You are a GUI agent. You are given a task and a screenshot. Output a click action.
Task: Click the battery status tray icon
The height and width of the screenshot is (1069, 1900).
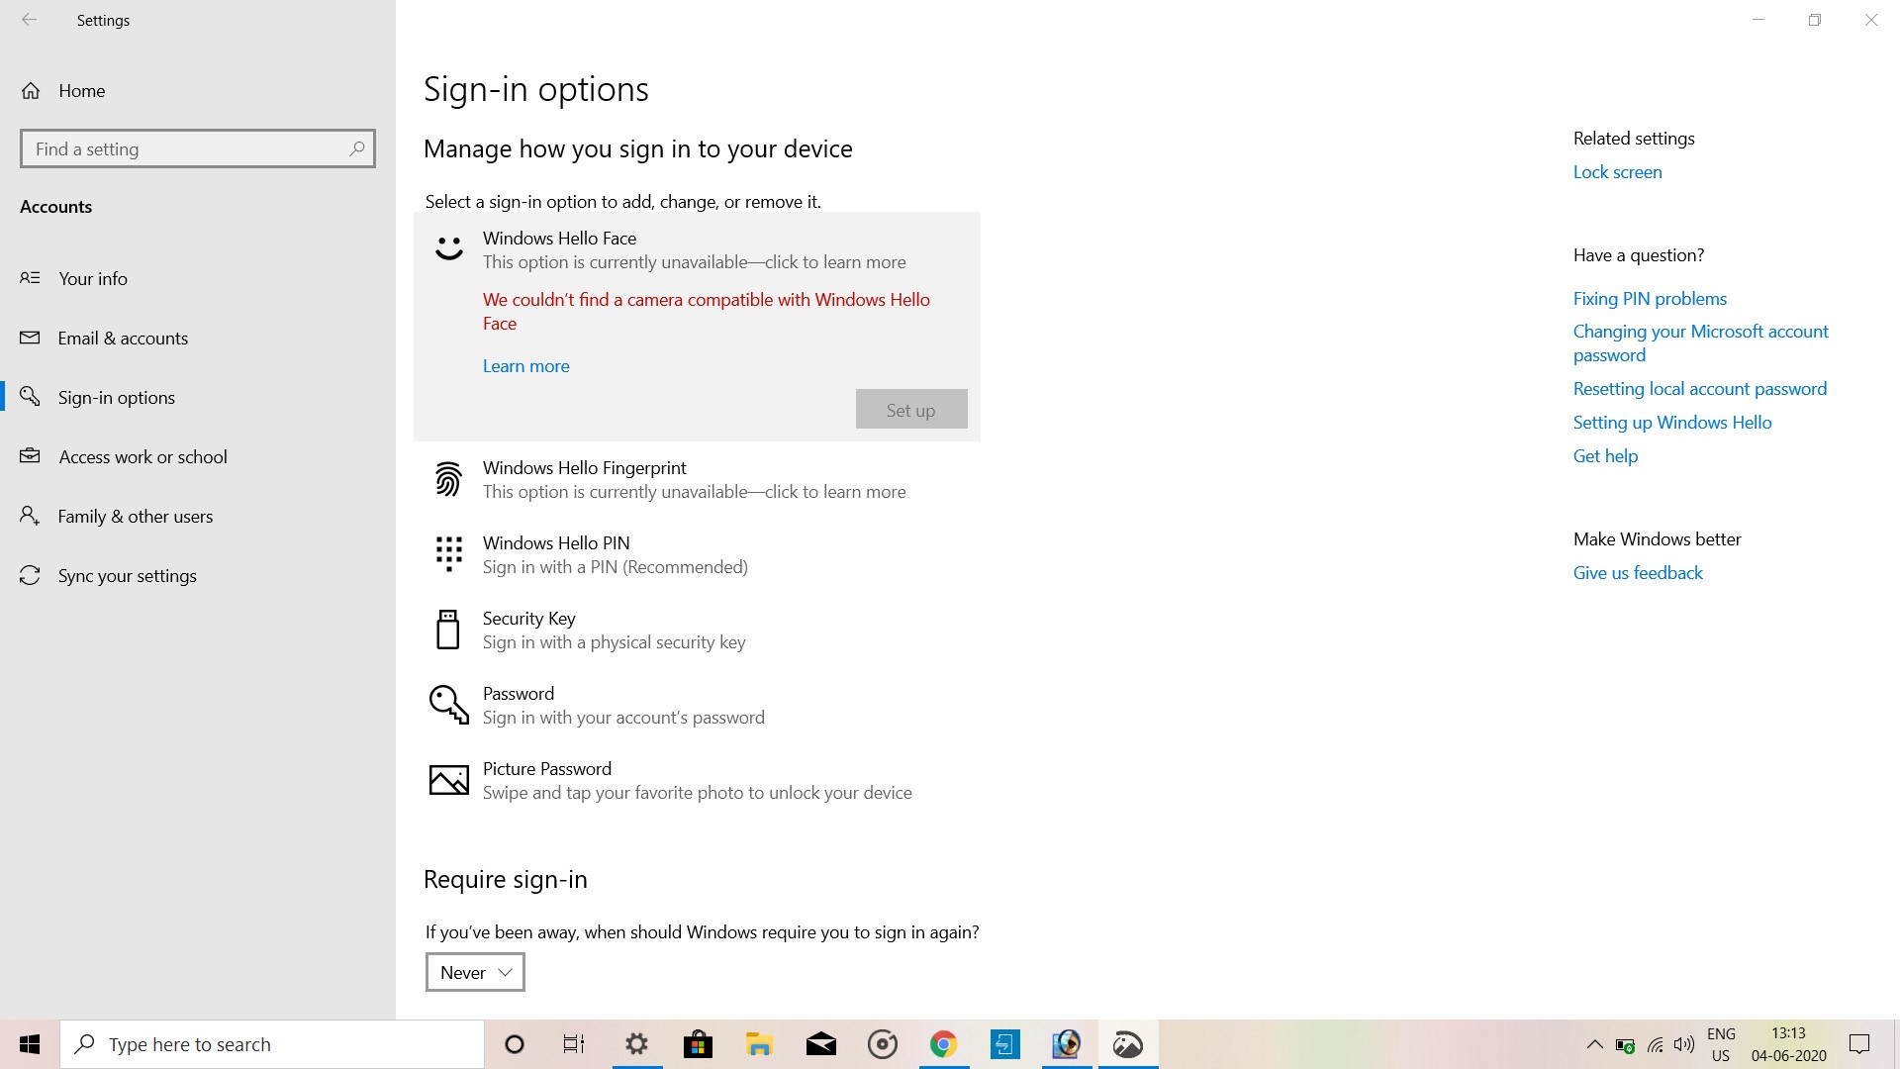(x=1625, y=1045)
